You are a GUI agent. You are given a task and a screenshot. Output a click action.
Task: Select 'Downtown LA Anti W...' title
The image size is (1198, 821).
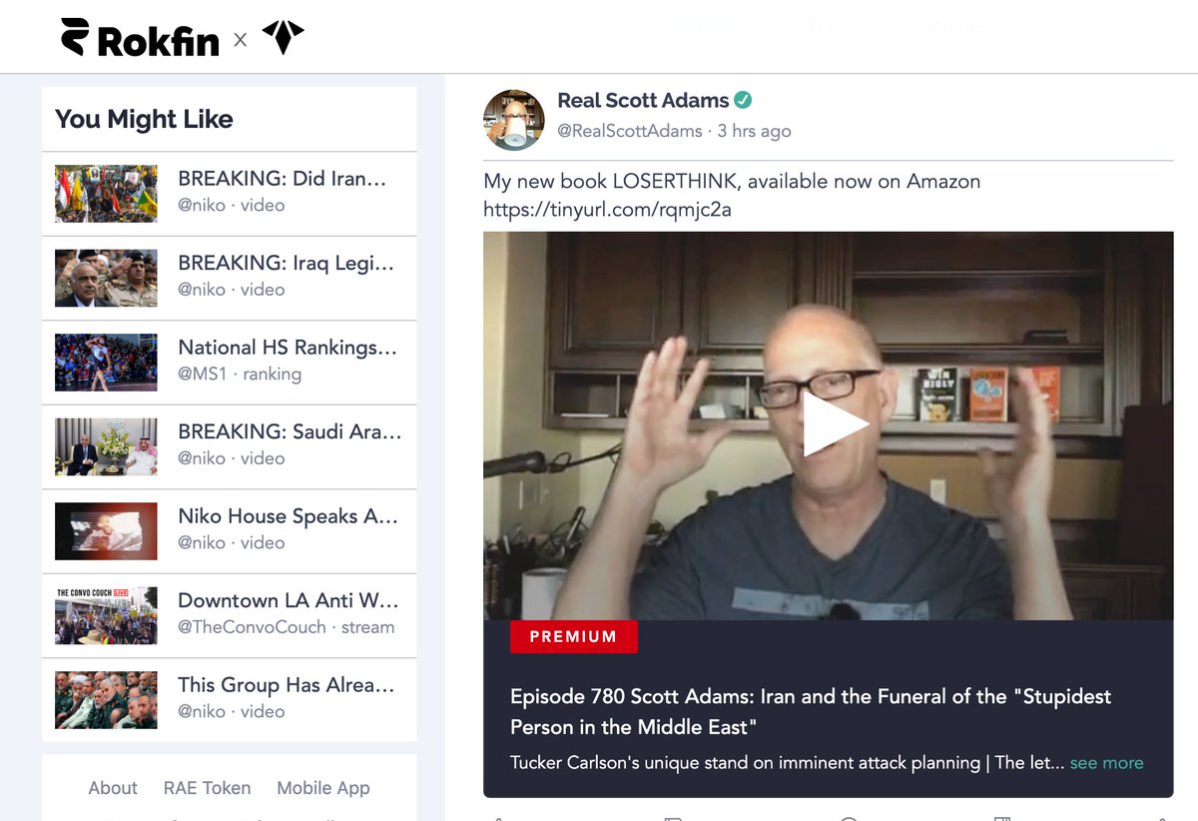coord(288,600)
